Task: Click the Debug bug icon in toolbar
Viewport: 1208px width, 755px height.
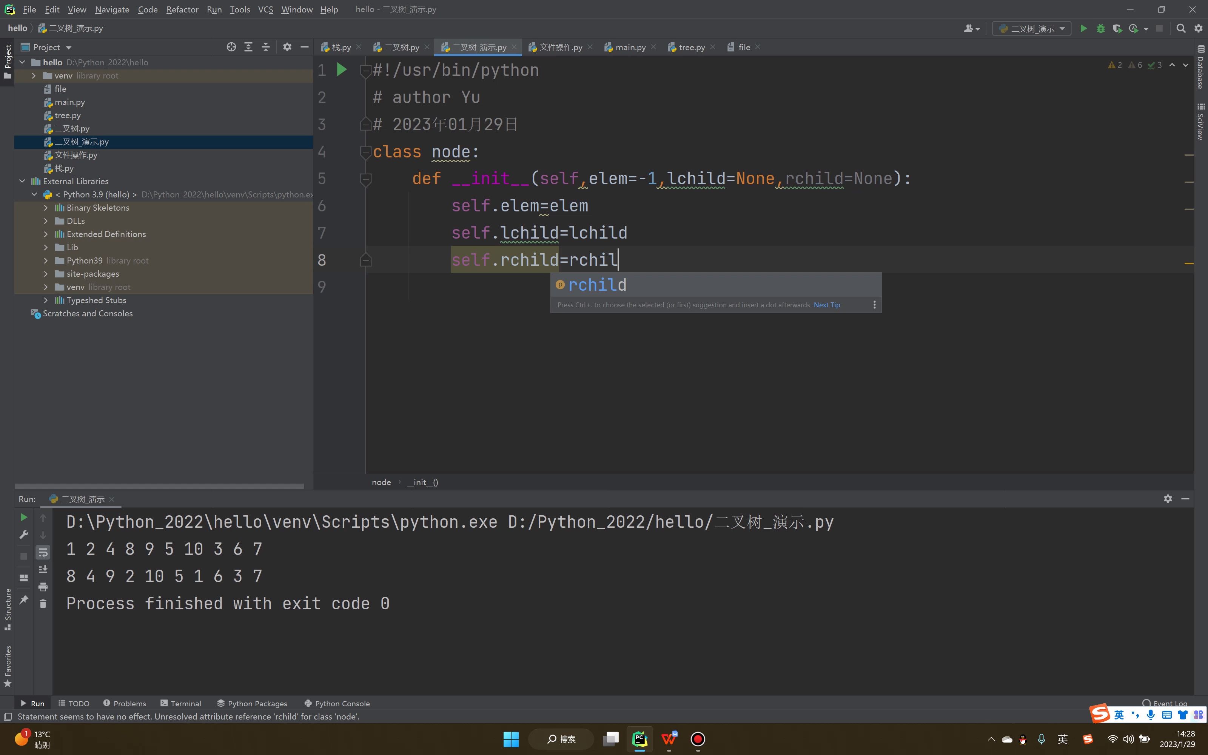Action: pyautogui.click(x=1100, y=28)
